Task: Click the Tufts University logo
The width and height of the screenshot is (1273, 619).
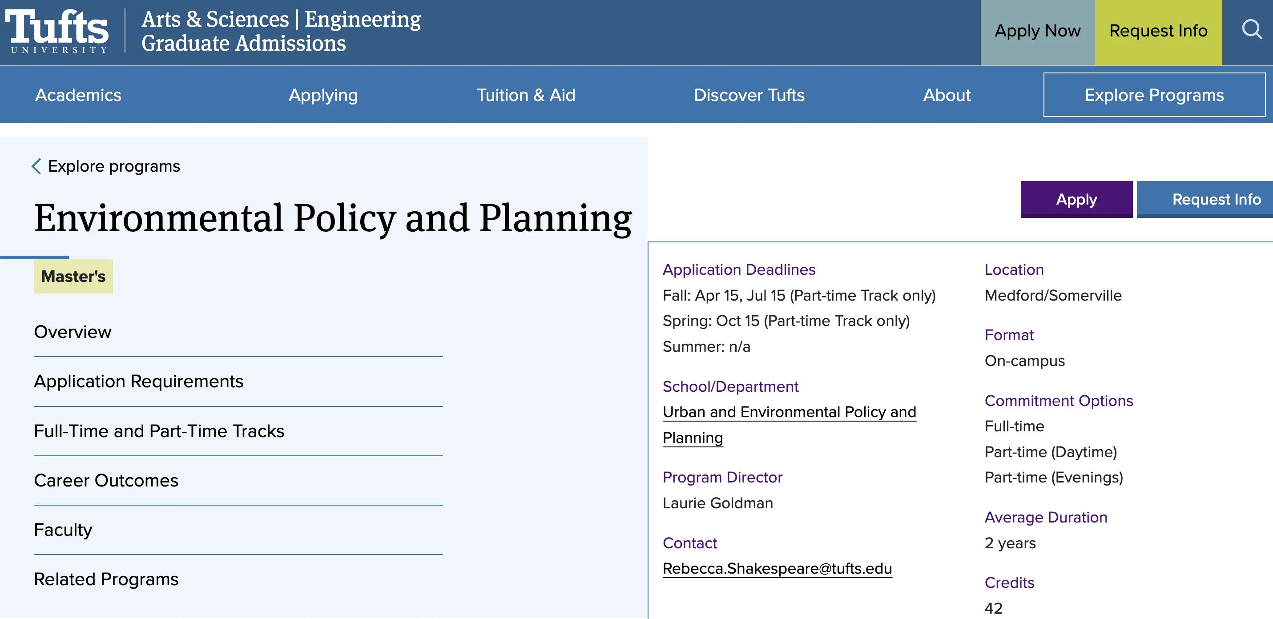Action: click(57, 31)
